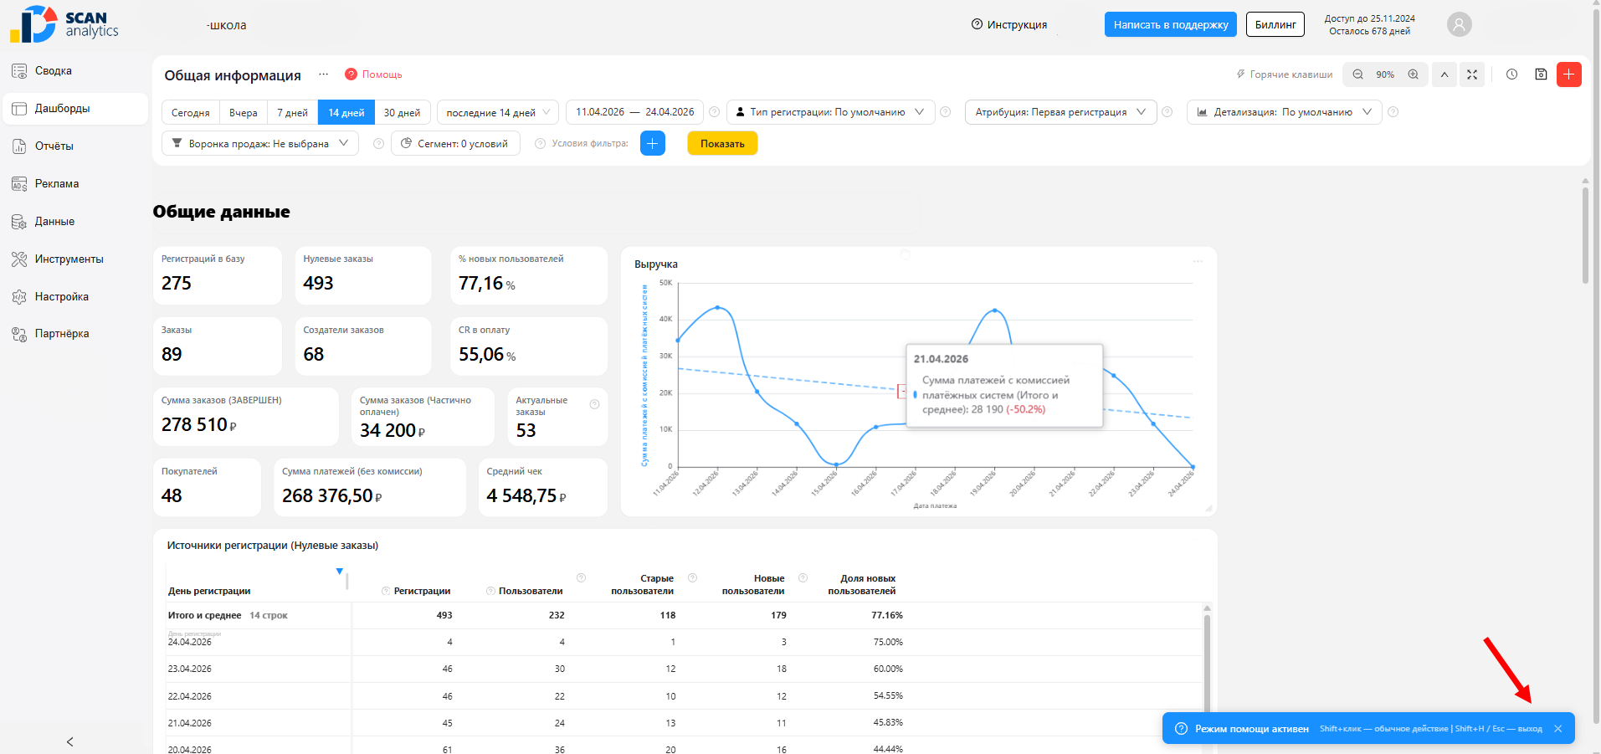Screen dimensions: 1601x754
Task: Open the Биллинг page
Action: point(1275,24)
